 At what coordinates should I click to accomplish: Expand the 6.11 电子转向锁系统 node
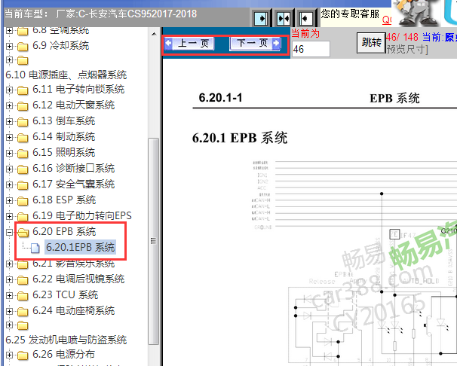[x=9, y=90]
